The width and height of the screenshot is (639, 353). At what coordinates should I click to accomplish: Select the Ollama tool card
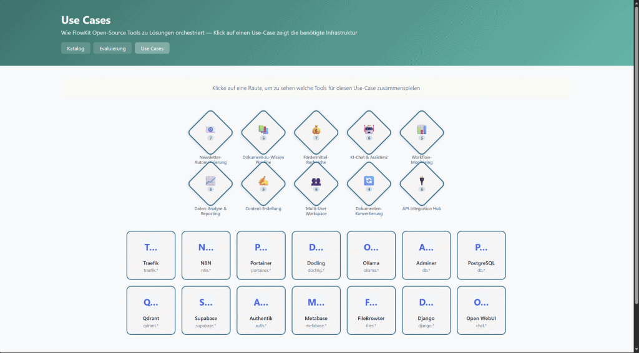371,255
